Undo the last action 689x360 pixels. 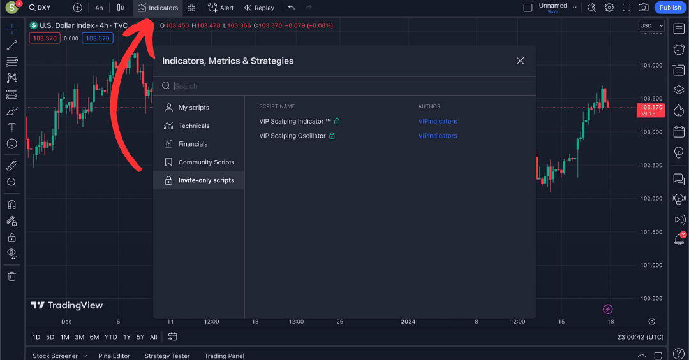point(292,8)
